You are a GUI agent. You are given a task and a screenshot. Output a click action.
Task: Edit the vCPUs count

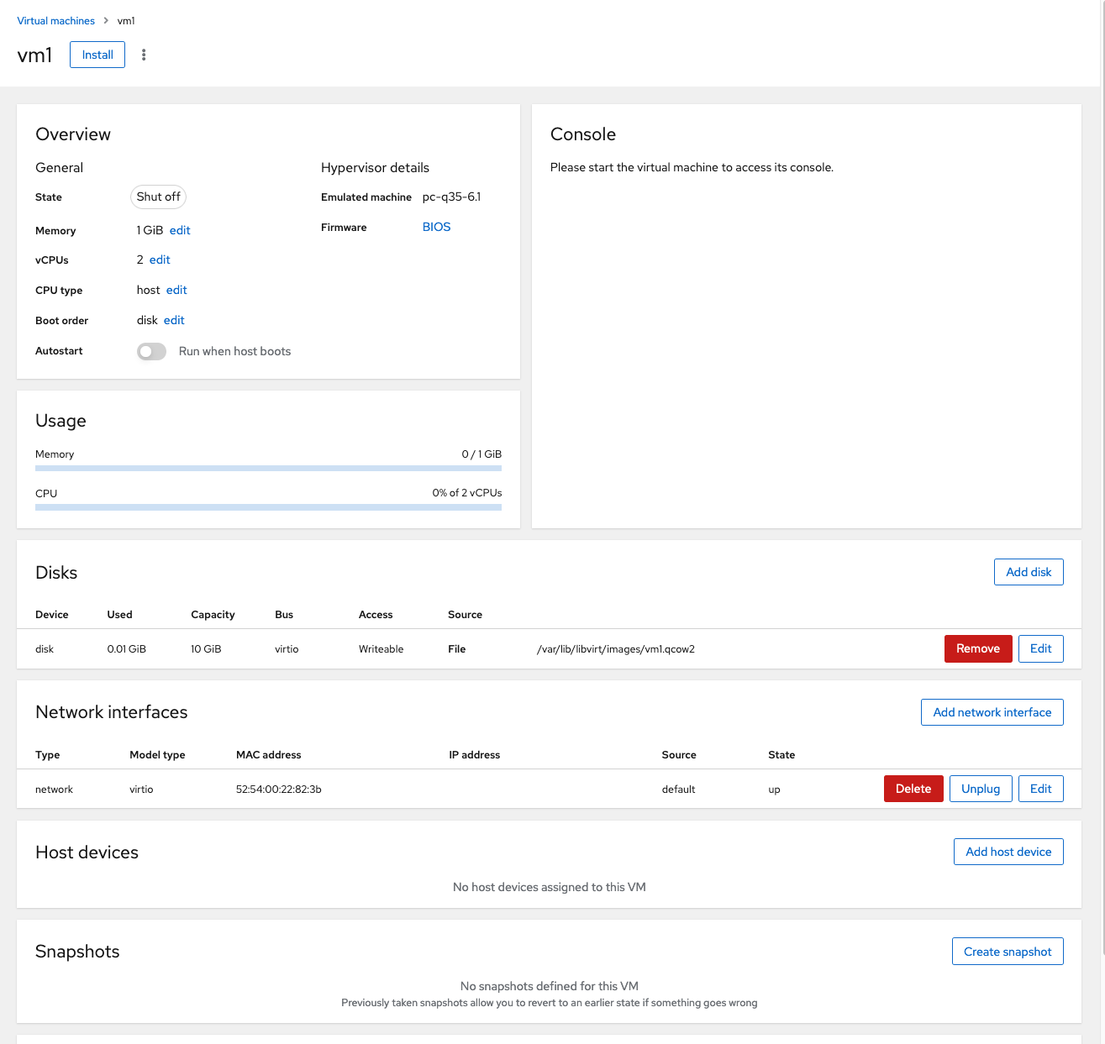[x=160, y=260]
